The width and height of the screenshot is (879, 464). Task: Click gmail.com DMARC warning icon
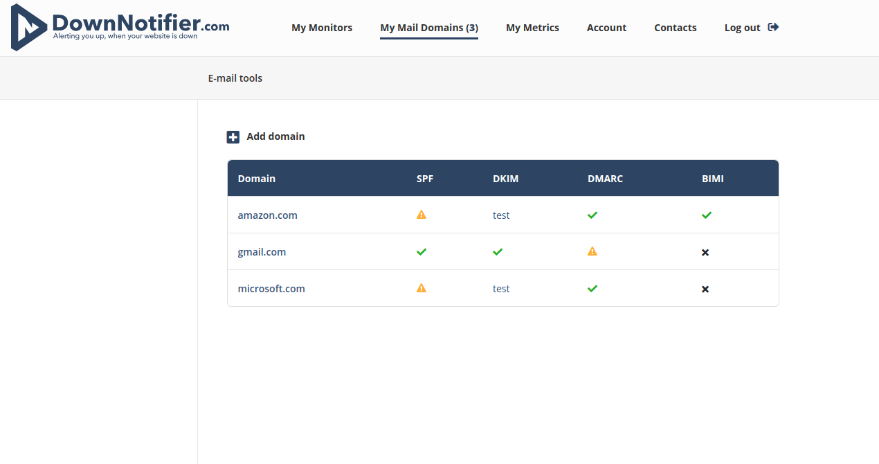[592, 251]
